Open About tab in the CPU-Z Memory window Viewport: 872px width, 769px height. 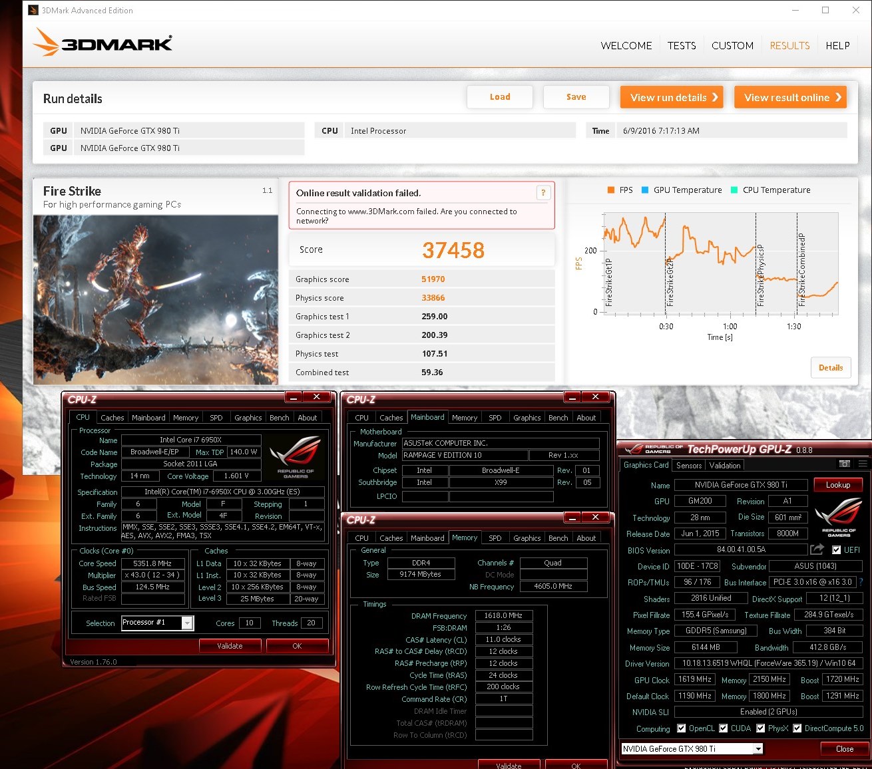click(586, 538)
